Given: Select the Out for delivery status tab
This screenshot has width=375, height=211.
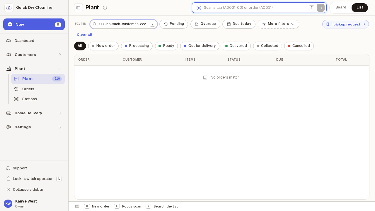Looking at the screenshot, I should click(x=200, y=46).
